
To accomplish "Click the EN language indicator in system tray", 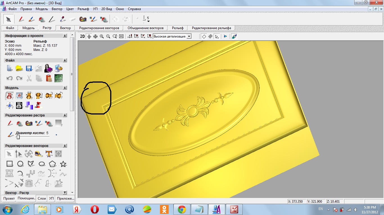I will [x=320, y=209].
